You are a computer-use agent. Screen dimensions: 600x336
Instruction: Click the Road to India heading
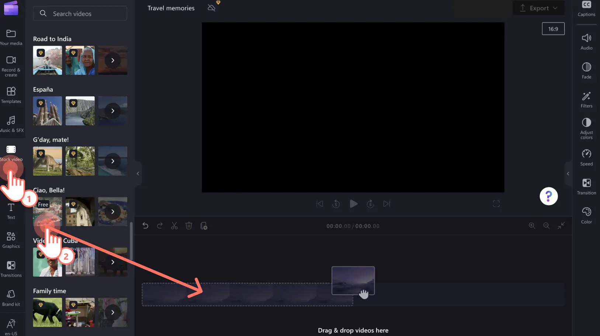(x=52, y=39)
